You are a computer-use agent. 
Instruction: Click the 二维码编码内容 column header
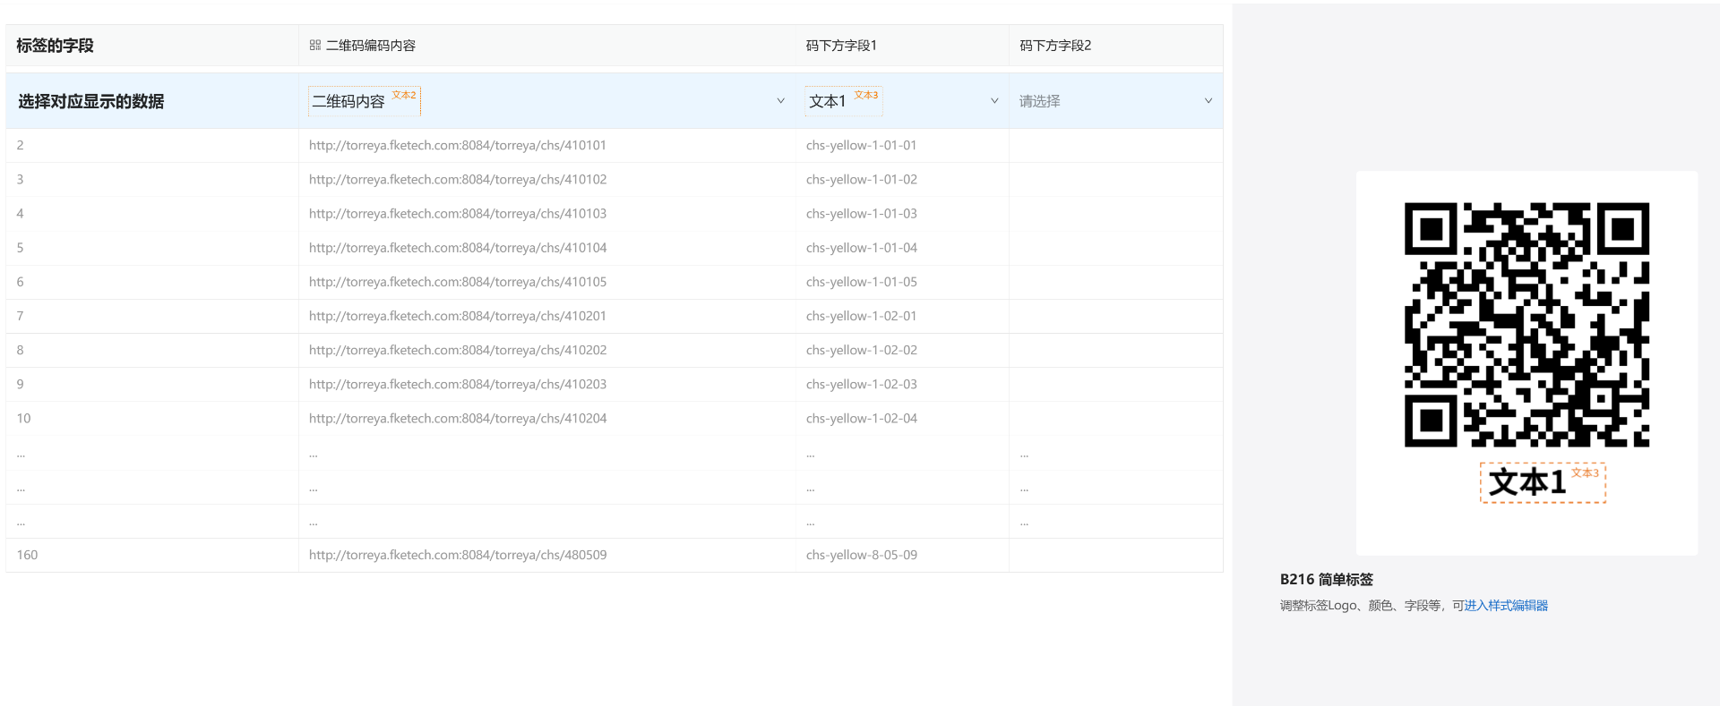(370, 46)
